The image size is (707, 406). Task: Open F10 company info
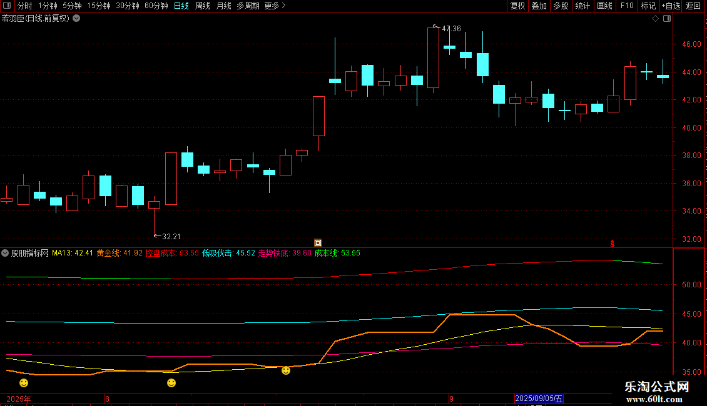tap(627, 6)
